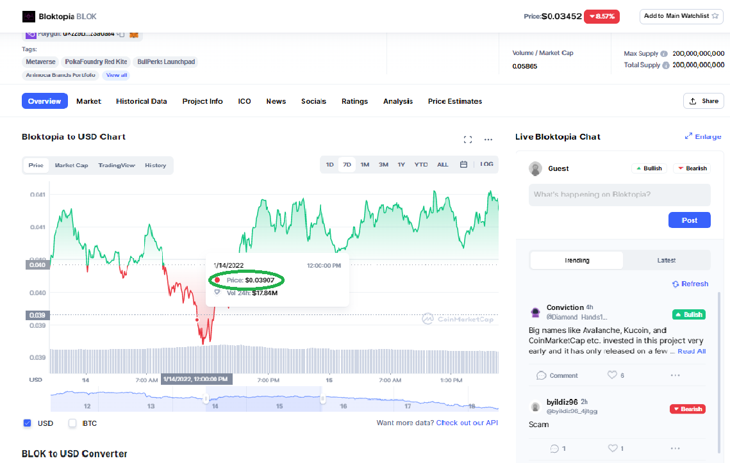Select the 1M time range

pyautogui.click(x=365, y=165)
